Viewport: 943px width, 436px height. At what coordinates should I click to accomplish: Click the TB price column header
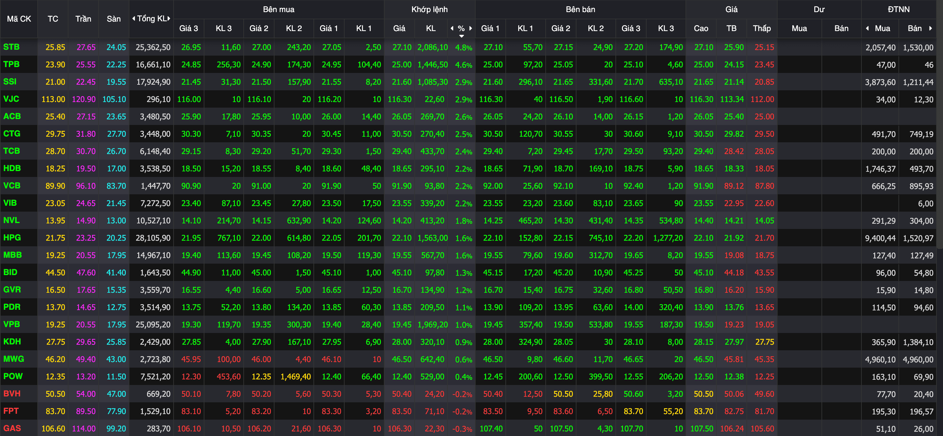coord(731,28)
